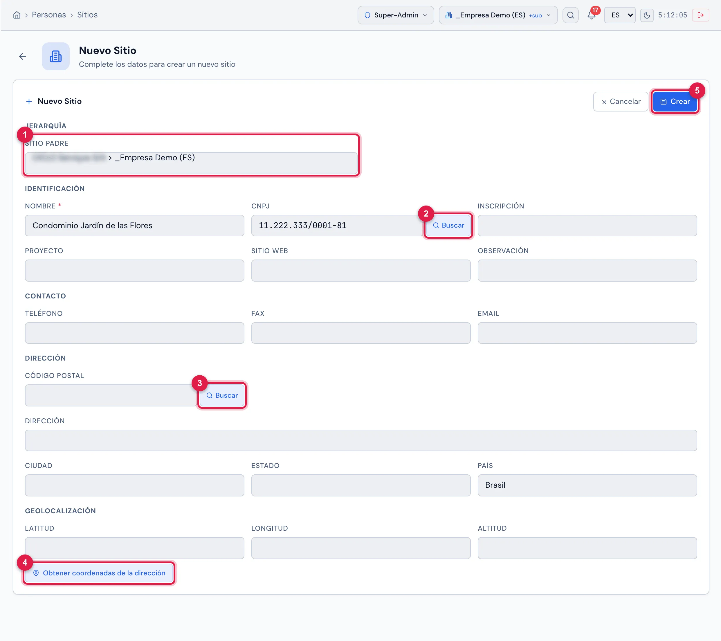Screen dimensions: 721x641
Task: Open the _Empresa Demo (ES) company selector
Action: point(498,15)
